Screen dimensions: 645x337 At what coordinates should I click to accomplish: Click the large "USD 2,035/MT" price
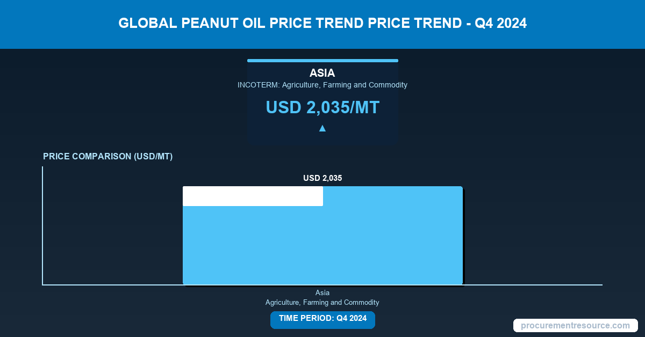tap(322, 108)
